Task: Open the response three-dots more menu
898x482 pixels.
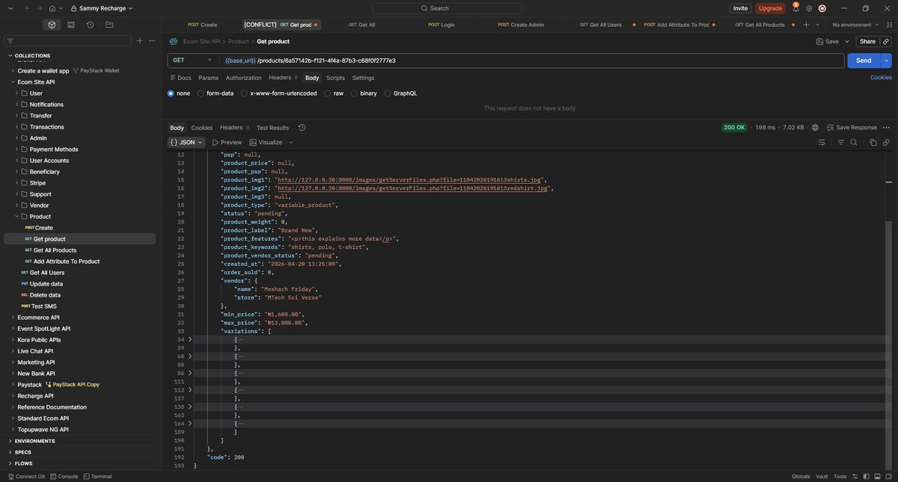Action: tap(886, 128)
